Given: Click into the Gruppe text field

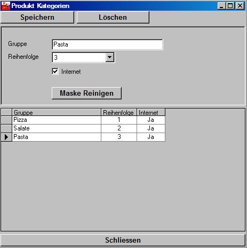Looking at the screenshot, I should (107, 44).
